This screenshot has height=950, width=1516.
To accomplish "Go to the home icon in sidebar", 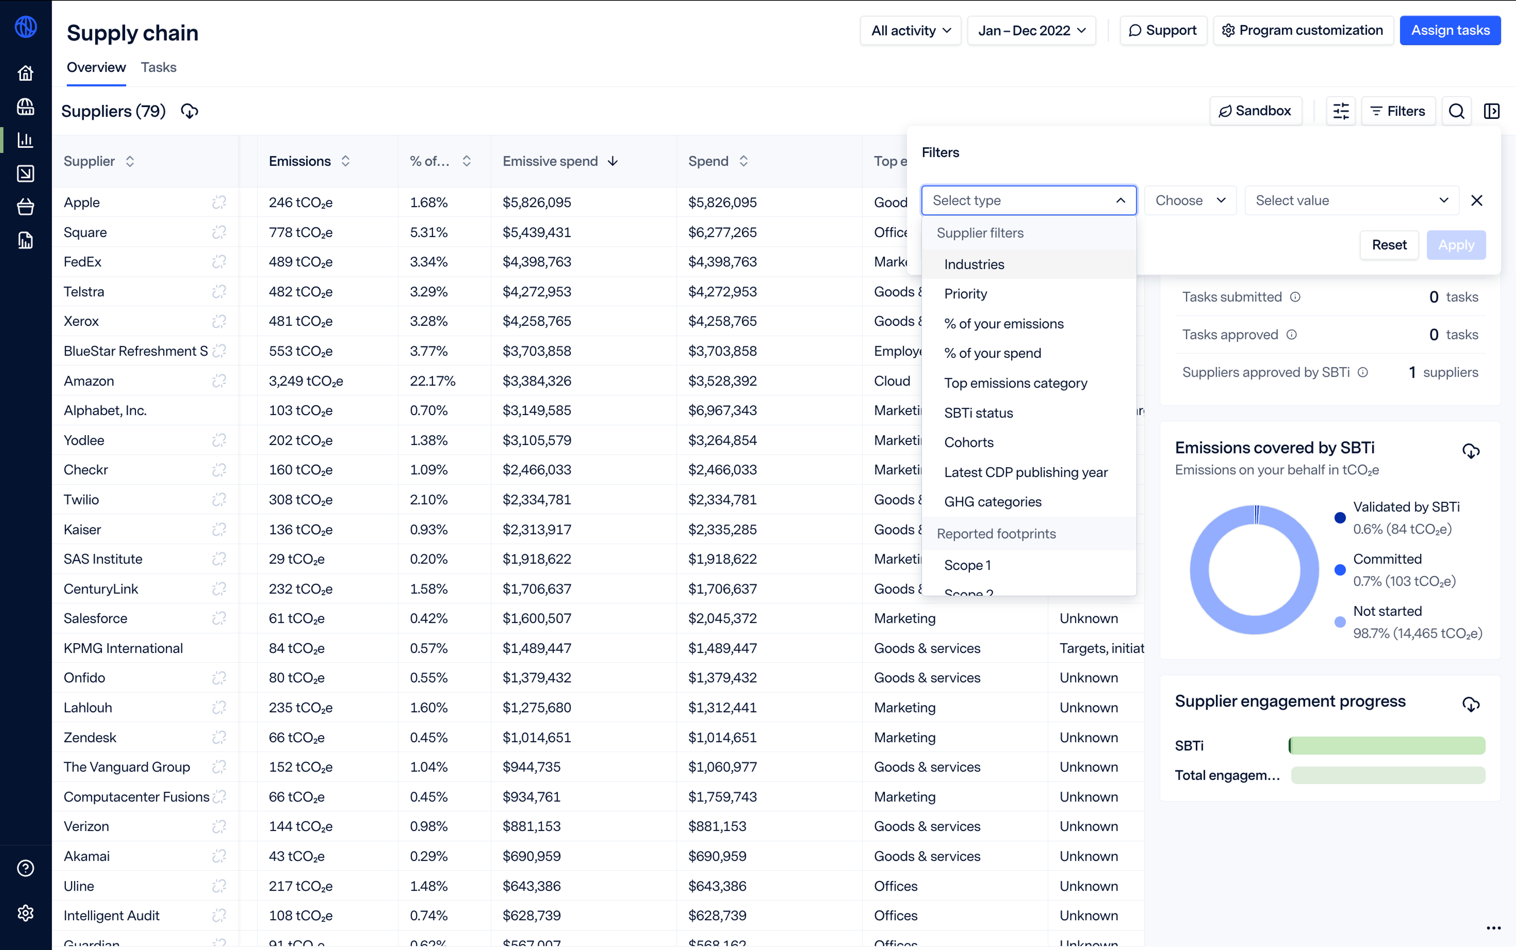I will click(x=25, y=73).
